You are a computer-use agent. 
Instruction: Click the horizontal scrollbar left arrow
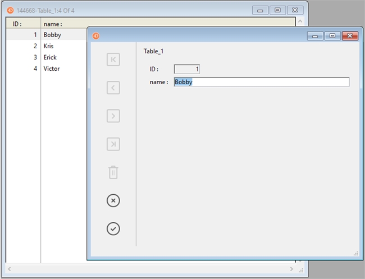coord(10,269)
